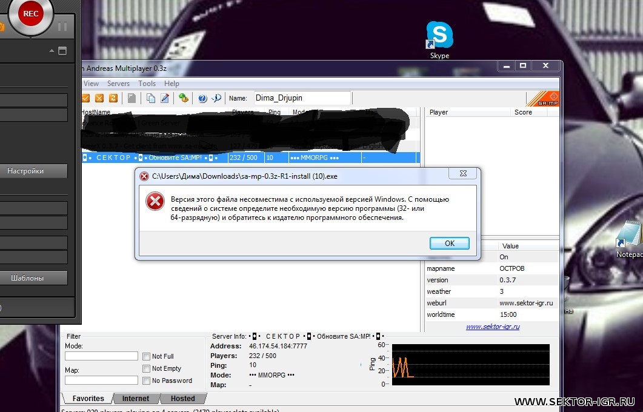The image size is (643, 412).
Task: Click the ping history graph
Action: [471, 365]
